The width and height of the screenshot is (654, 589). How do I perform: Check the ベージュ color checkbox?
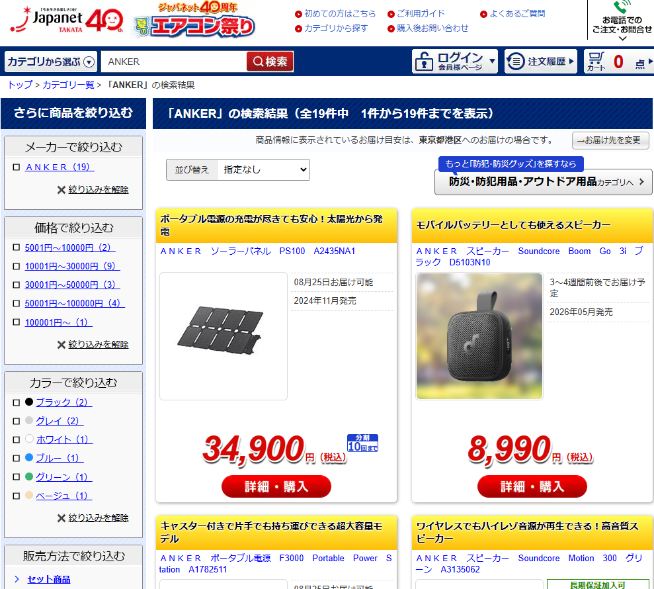point(17,496)
